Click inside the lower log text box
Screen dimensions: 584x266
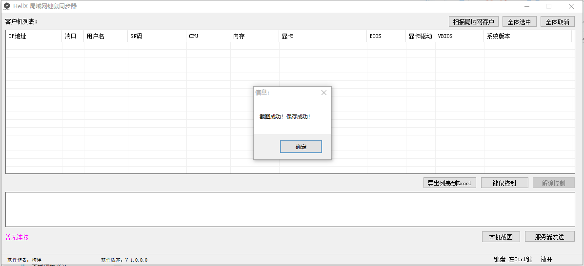(290, 209)
